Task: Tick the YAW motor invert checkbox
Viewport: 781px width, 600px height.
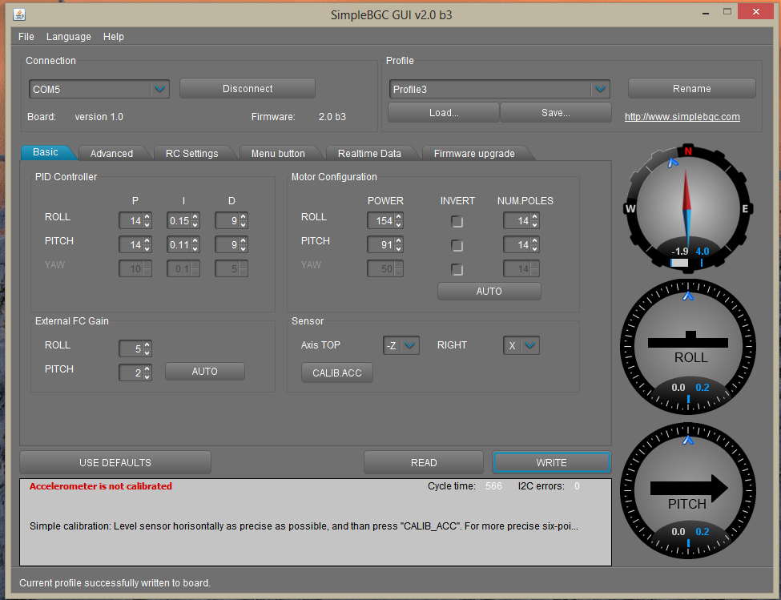Action: [457, 269]
